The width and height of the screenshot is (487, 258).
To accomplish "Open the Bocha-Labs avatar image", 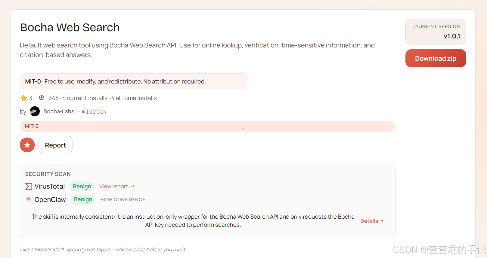I will point(35,111).
